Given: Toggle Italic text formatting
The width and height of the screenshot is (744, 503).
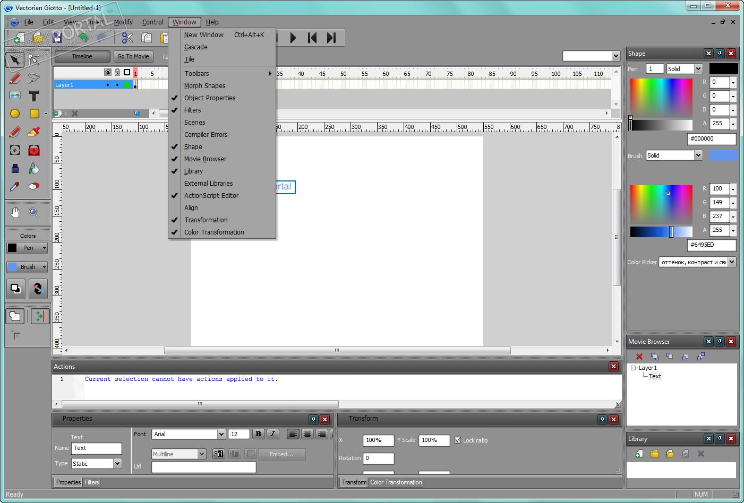Looking at the screenshot, I should coord(273,434).
